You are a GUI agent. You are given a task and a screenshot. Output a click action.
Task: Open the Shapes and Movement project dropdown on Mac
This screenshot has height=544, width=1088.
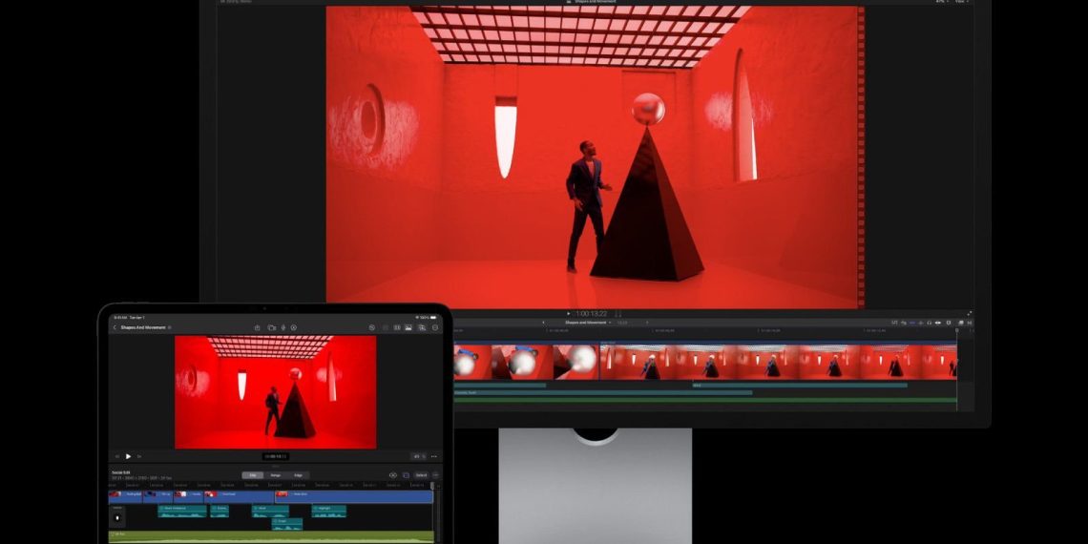[x=588, y=323]
